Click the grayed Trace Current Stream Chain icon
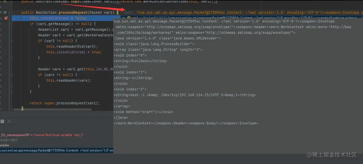Screen dimensions: 363x164 tap(9, 121)
